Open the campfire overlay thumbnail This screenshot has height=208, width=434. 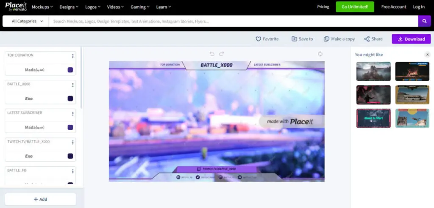(412, 71)
